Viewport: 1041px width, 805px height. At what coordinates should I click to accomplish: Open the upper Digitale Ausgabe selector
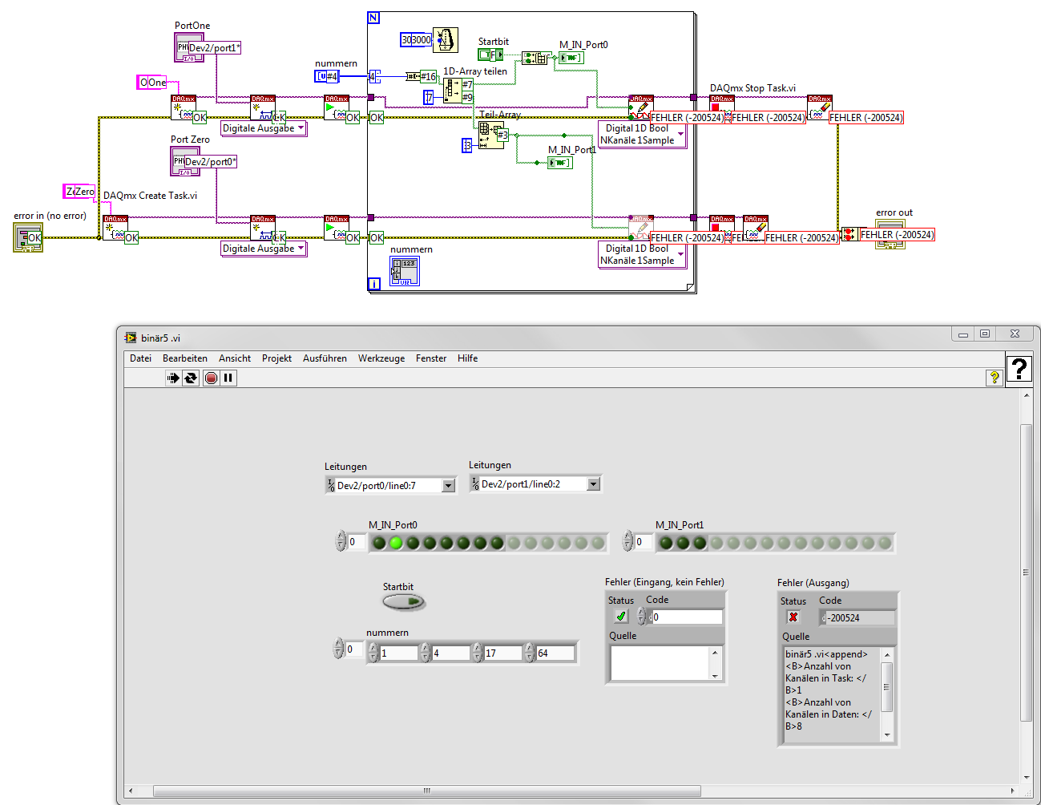coord(264,128)
